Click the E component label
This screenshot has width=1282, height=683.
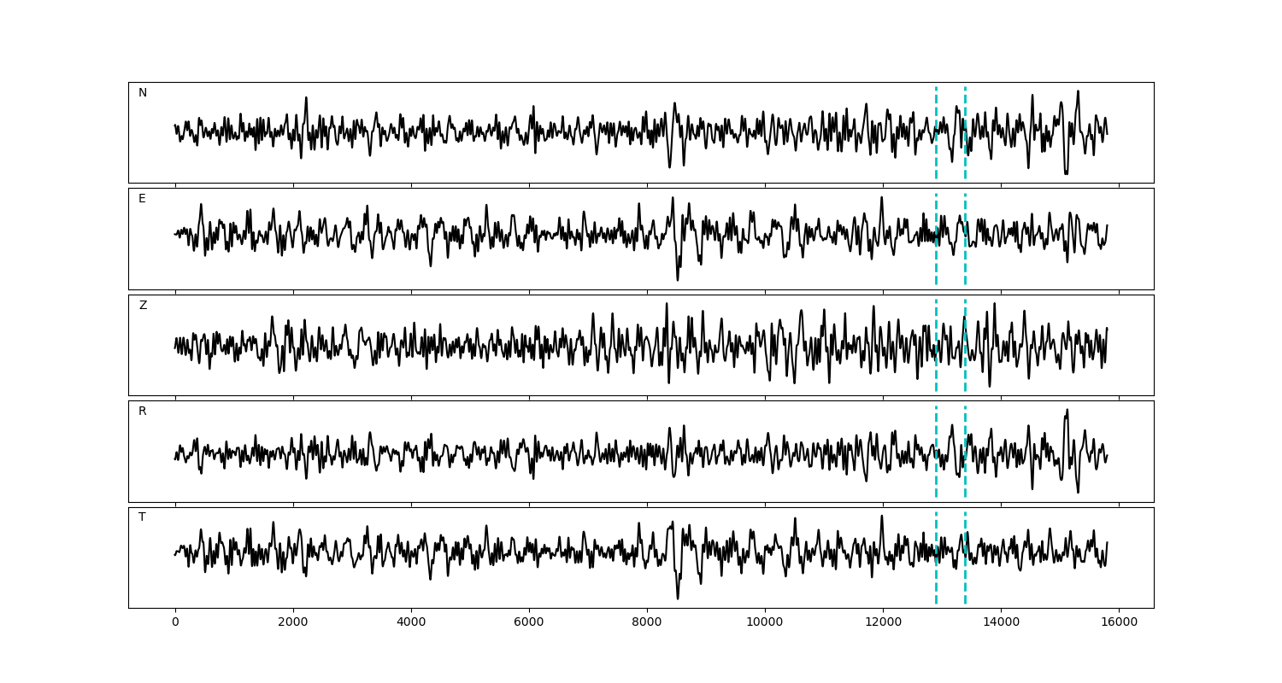142,199
